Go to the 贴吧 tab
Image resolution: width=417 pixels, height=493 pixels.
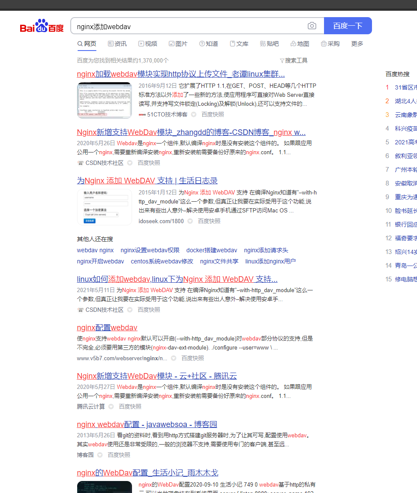pyautogui.click(x=269, y=44)
